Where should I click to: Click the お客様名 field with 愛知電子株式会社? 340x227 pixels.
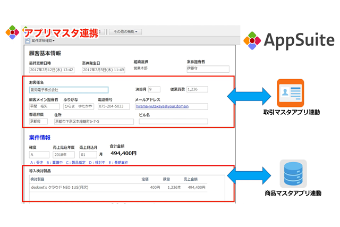tap(69, 90)
